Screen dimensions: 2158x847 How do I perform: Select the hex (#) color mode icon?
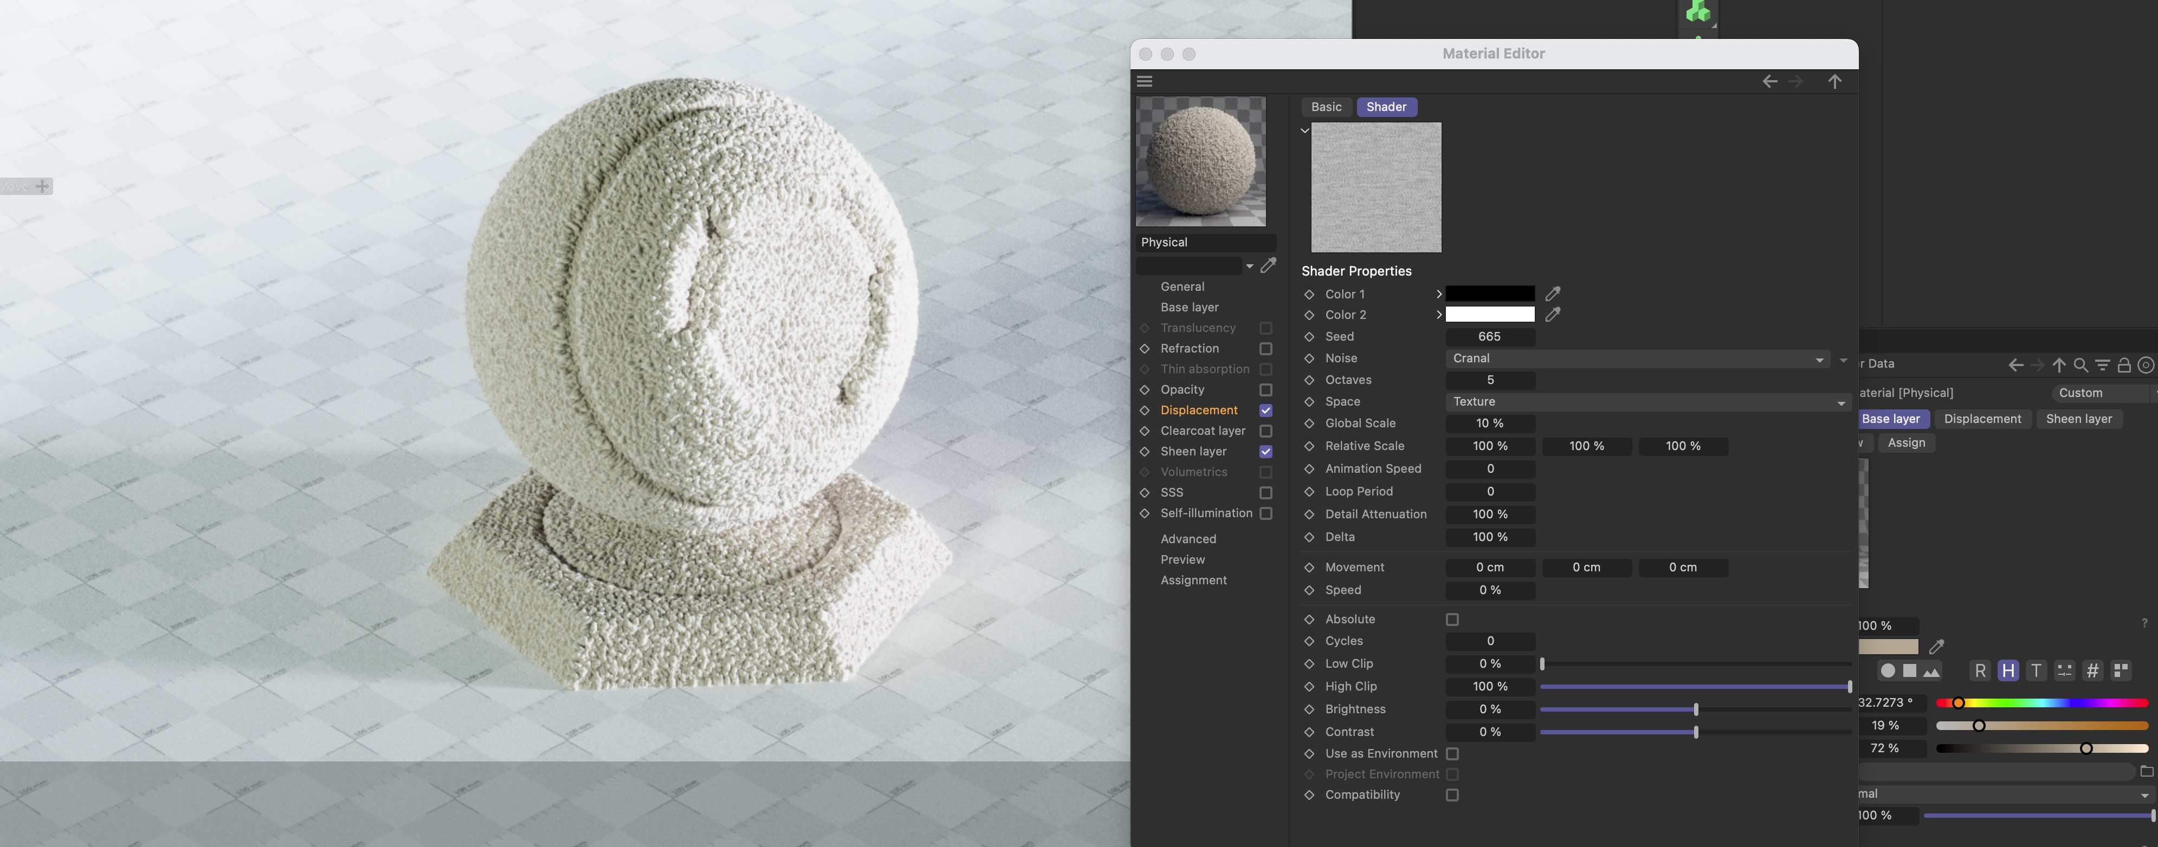pos(2092,670)
